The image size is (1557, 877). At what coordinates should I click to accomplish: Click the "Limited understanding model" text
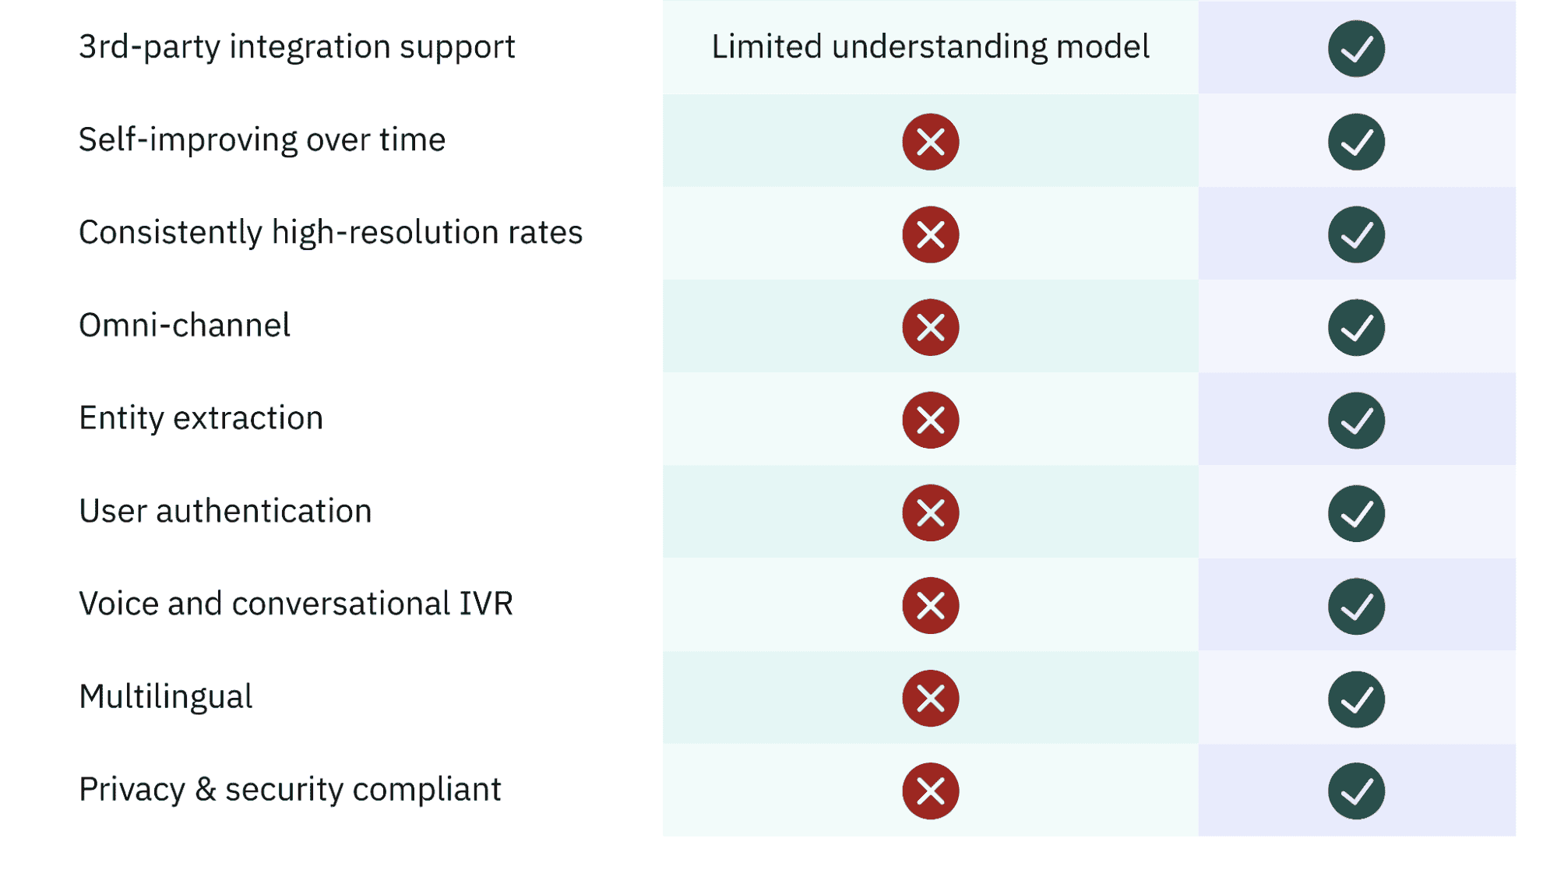[930, 47]
